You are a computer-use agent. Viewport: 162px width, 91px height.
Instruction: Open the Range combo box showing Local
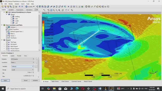tap(23, 70)
